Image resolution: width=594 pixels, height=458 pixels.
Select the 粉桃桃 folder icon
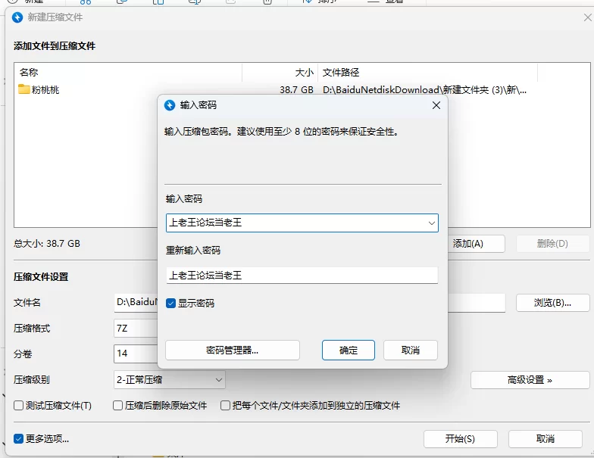pyautogui.click(x=24, y=89)
